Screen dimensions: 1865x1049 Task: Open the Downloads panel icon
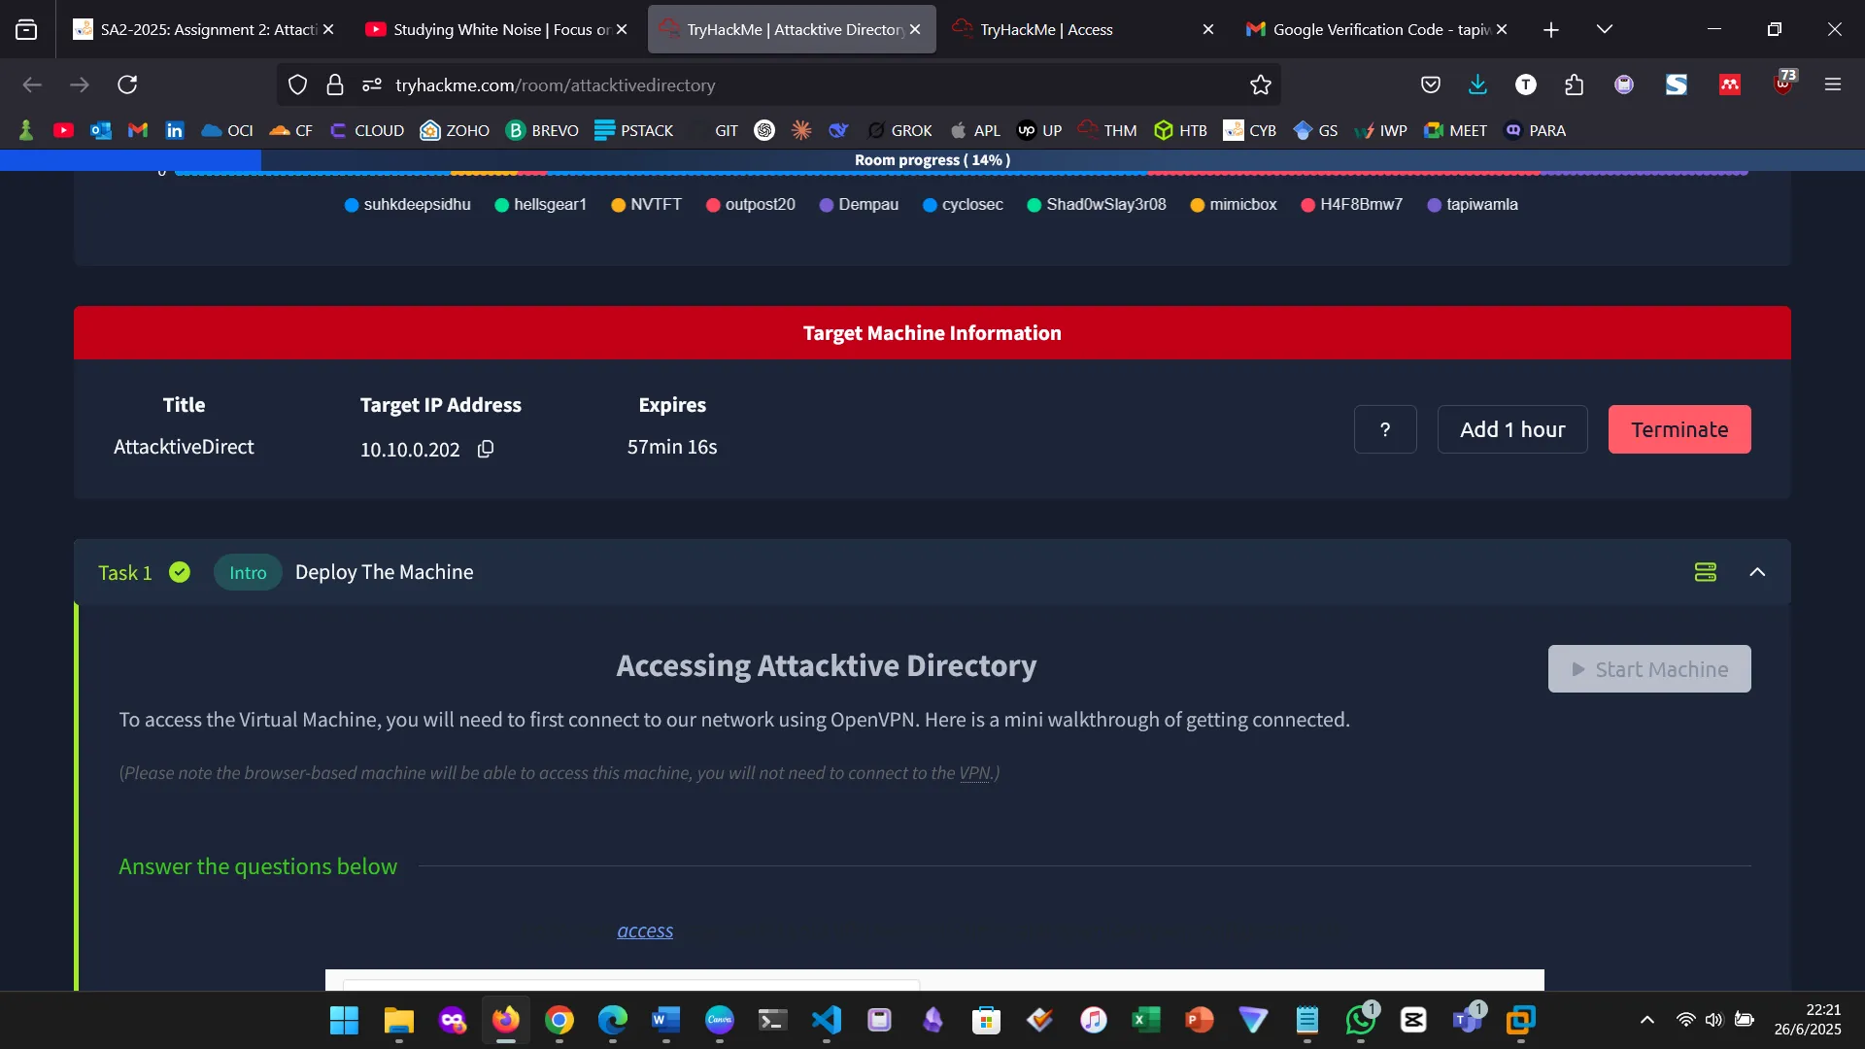click(x=1477, y=85)
